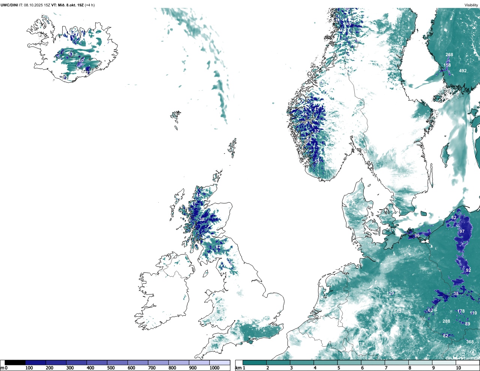Viewport: 480px width, 371px height.
Task: Click visibility value 96 on Baltic coast
Action: click(x=417, y=235)
